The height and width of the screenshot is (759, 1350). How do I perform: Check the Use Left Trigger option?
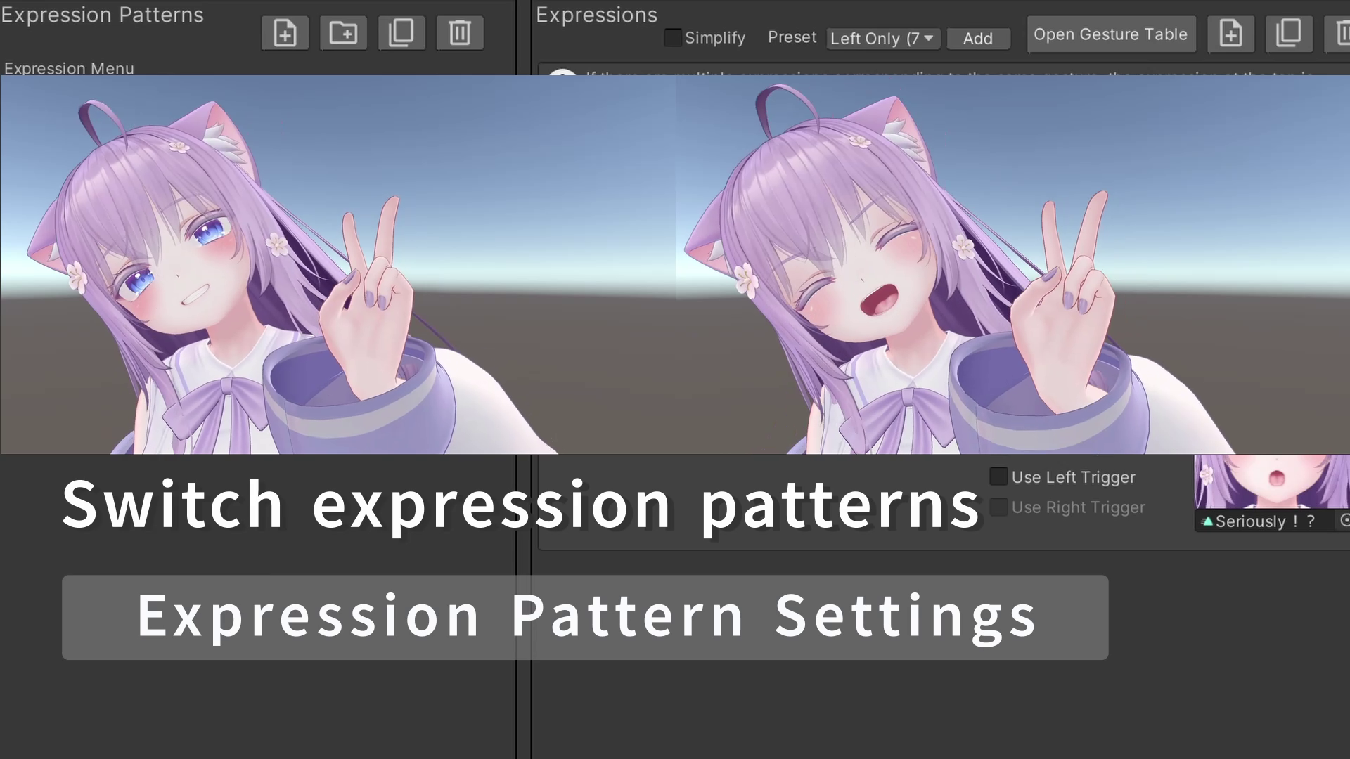998,476
